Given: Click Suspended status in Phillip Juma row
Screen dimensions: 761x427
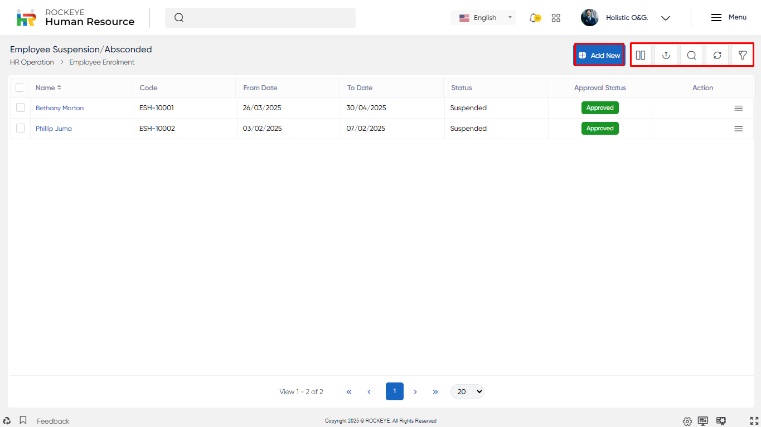Looking at the screenshot, I should point(468,129).
